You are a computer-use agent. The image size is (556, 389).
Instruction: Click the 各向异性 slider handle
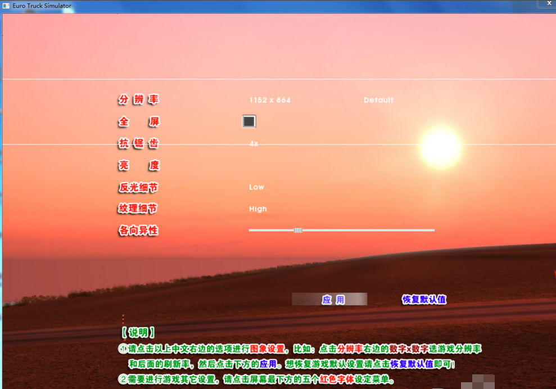(298, 230)
